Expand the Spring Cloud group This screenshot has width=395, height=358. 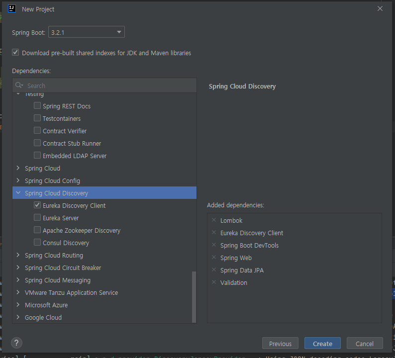pyautogui.click(x=18, y=168)
